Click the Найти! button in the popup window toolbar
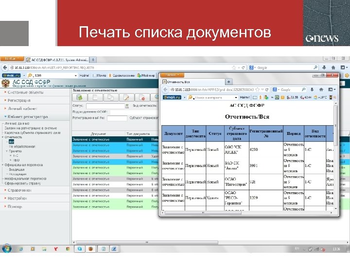Screen dimensions: 350x262 [245, 98]
